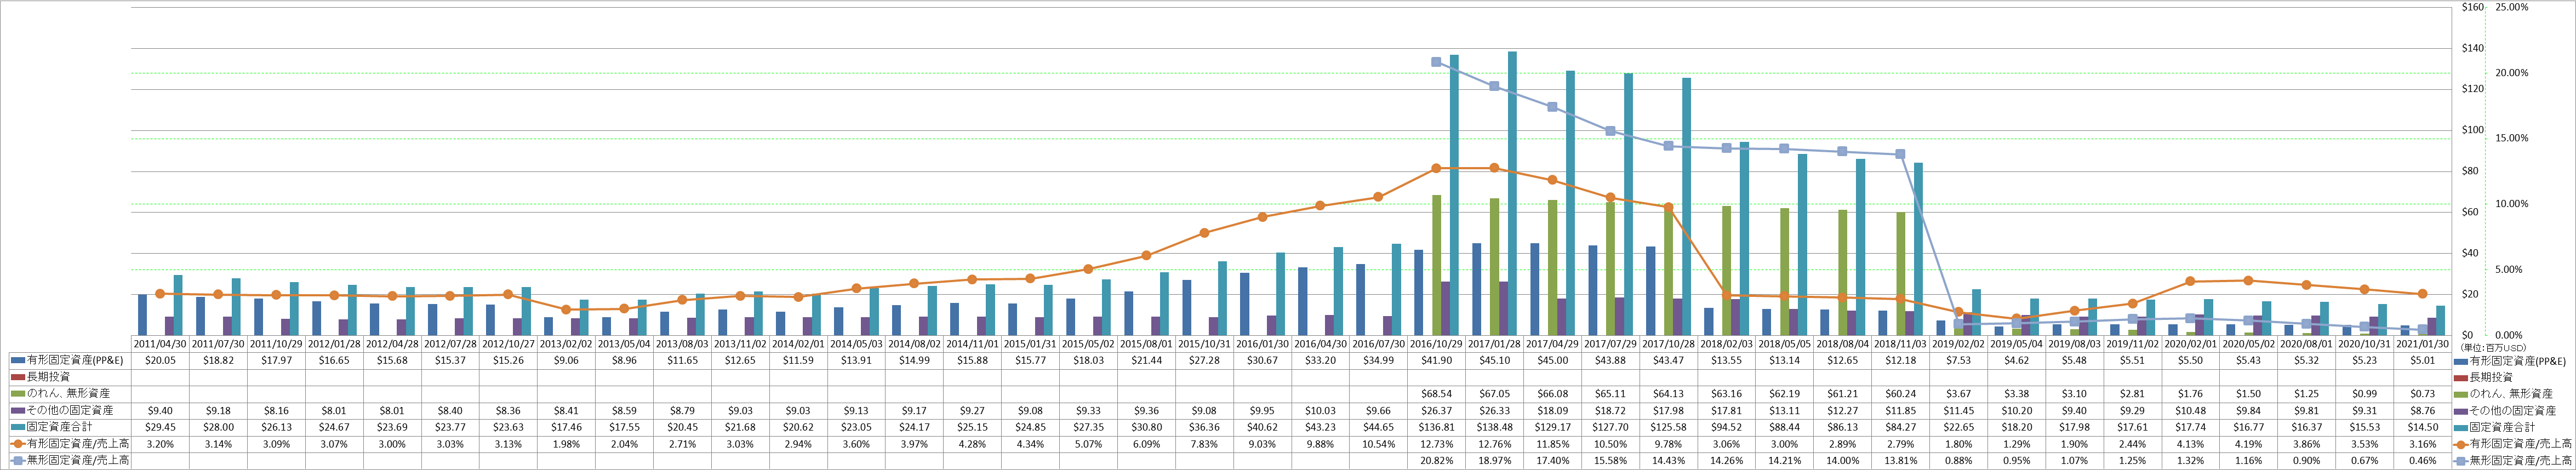Select the 2013/02/02 date column header
Screen dimensions: 2576x470
tap(566, 344)
